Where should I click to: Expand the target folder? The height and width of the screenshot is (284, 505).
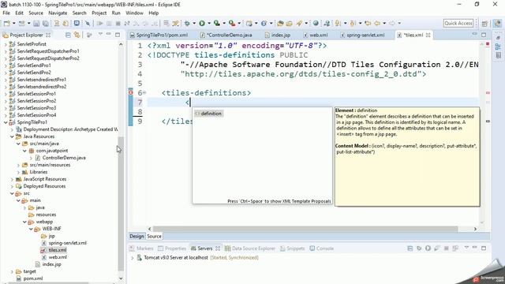pos(12,271)
